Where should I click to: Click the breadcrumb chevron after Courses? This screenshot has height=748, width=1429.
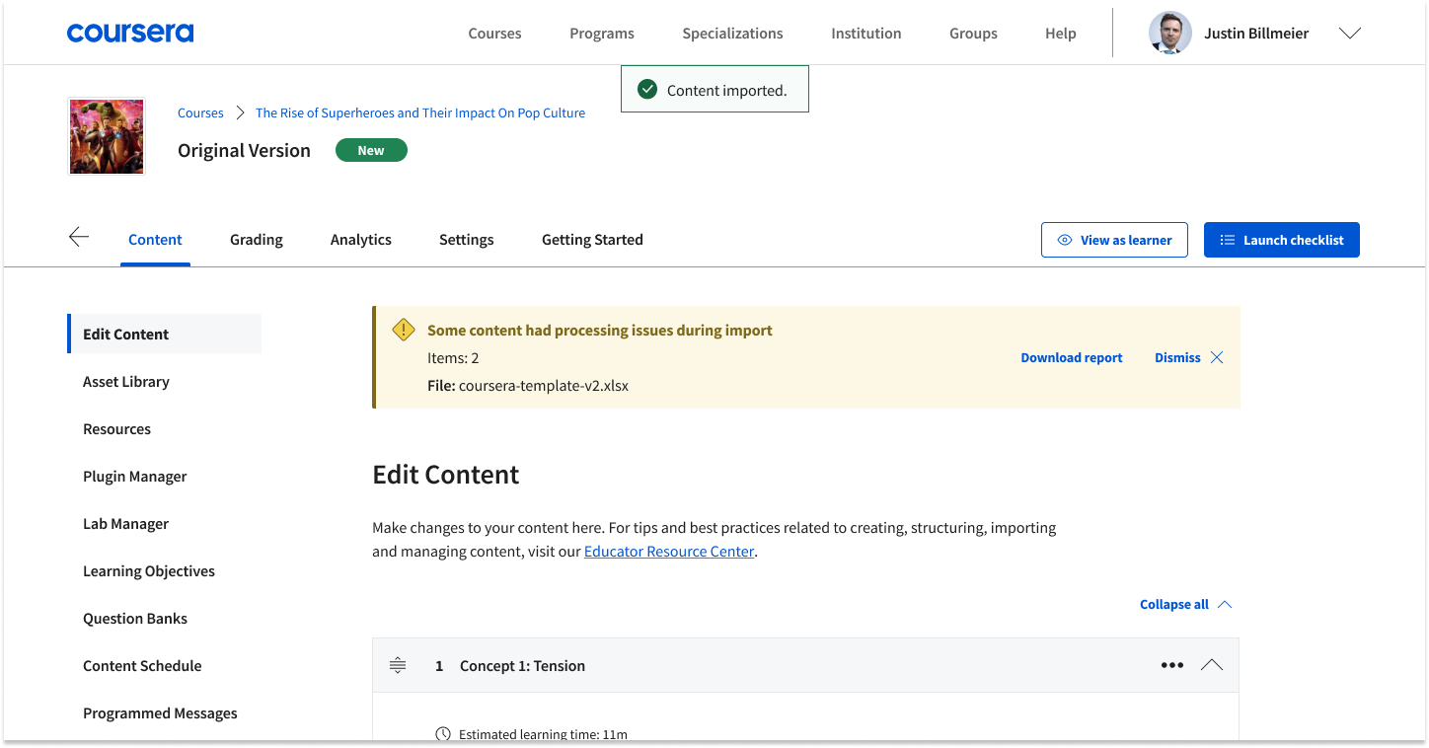coord(240,112)
